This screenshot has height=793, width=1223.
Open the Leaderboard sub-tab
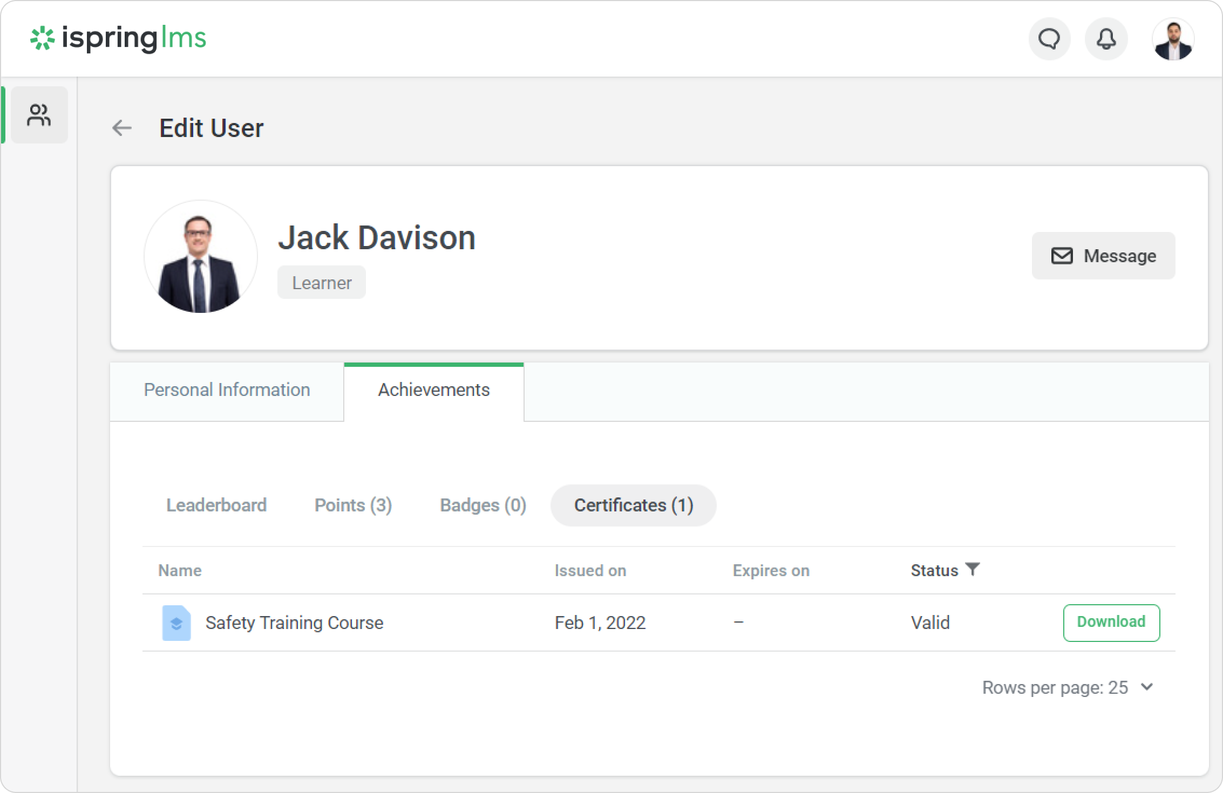pyautogui.click(x=216, y=505)
